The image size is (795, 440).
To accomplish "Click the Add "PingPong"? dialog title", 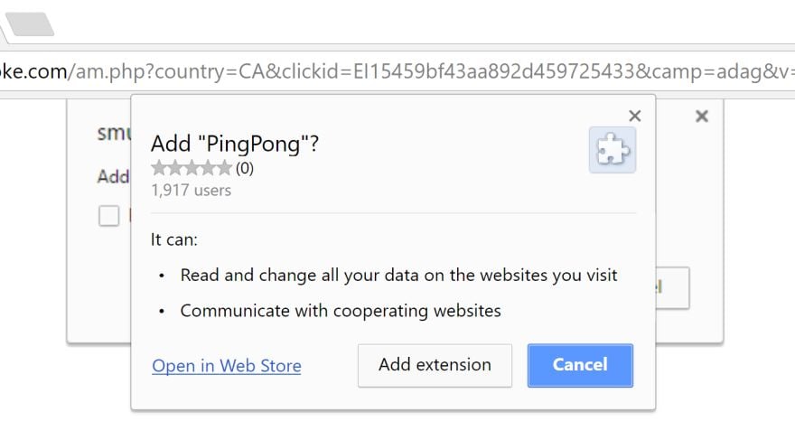I will 235,143.
